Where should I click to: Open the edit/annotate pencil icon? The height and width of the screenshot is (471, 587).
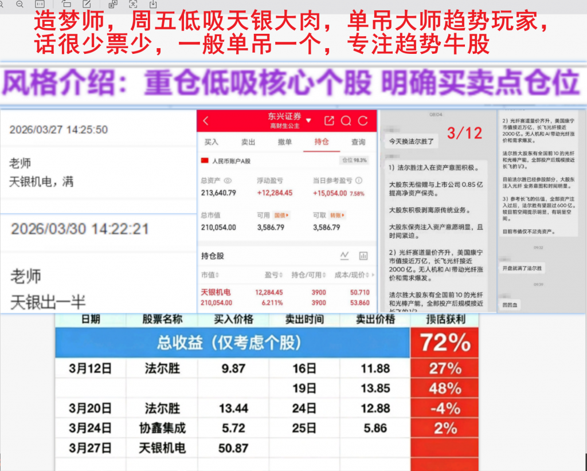tap(87, 4)
